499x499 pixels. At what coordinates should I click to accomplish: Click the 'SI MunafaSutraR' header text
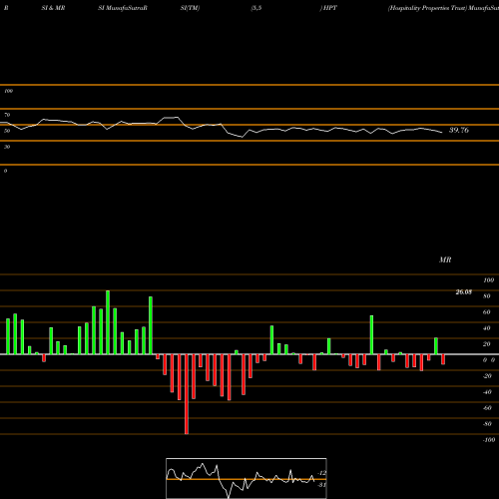[x=123, y=8]
